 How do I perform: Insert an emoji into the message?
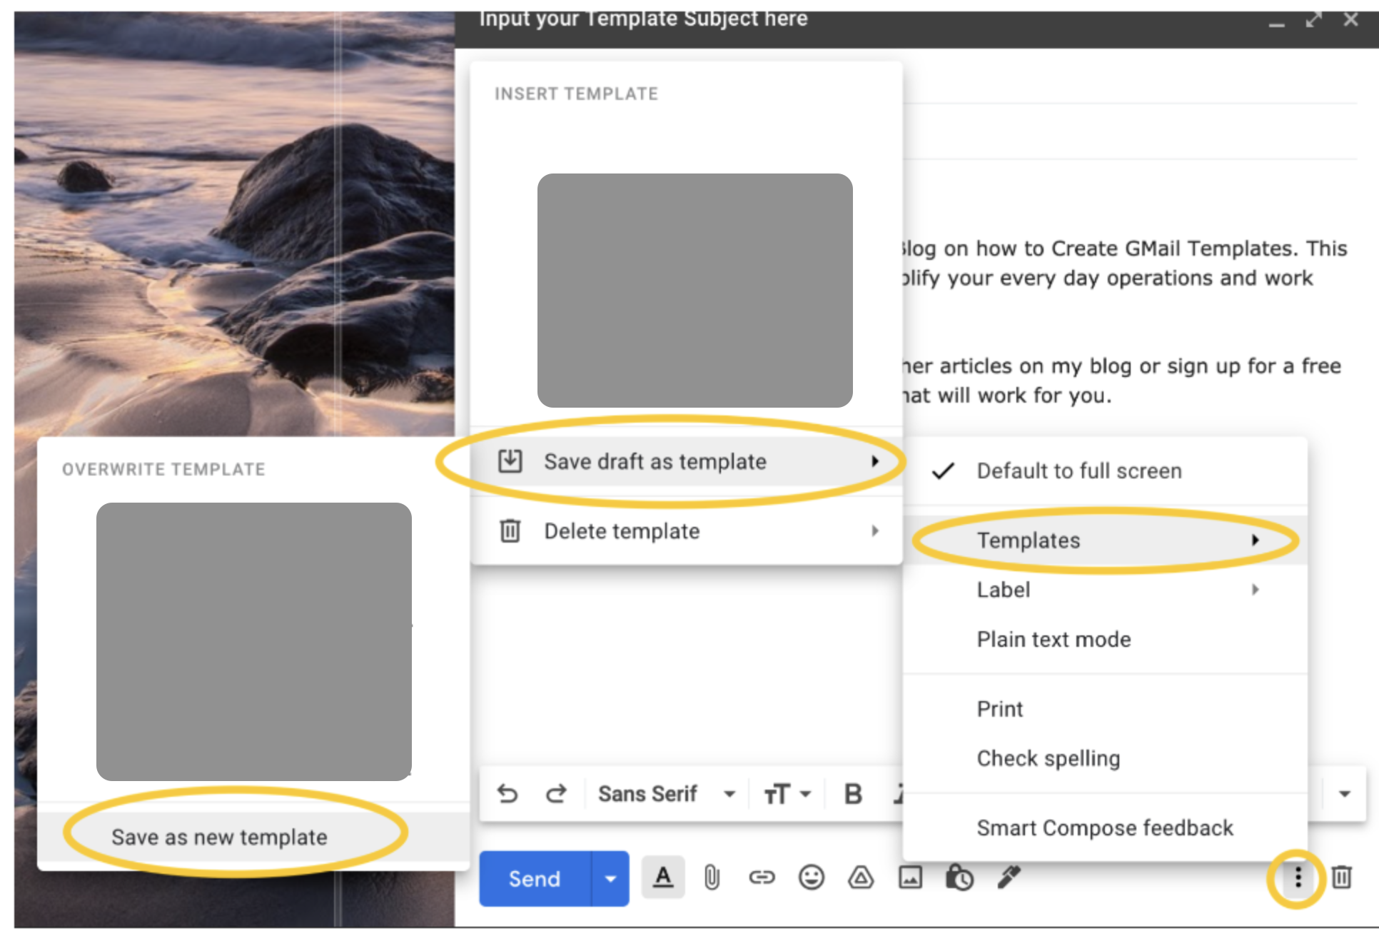coord(812,878)
